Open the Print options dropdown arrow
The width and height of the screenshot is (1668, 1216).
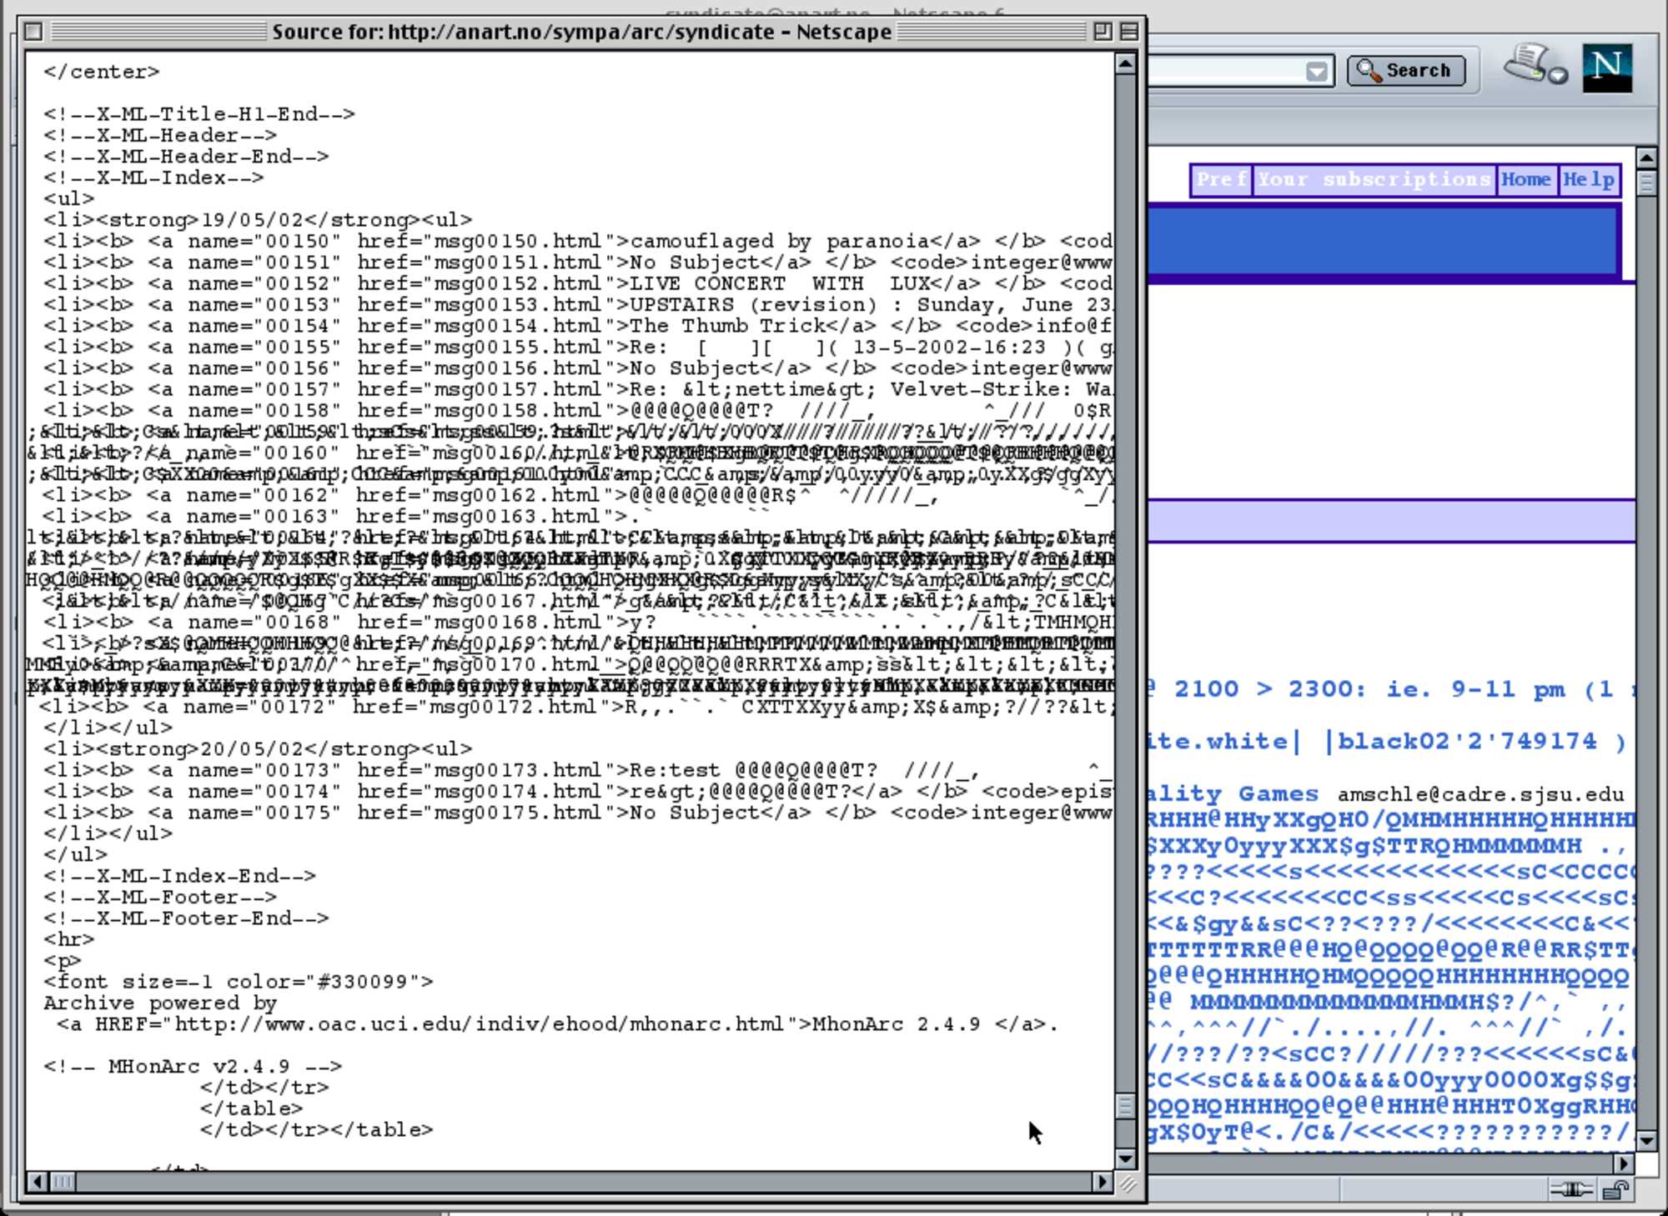tap(1558, 77)
